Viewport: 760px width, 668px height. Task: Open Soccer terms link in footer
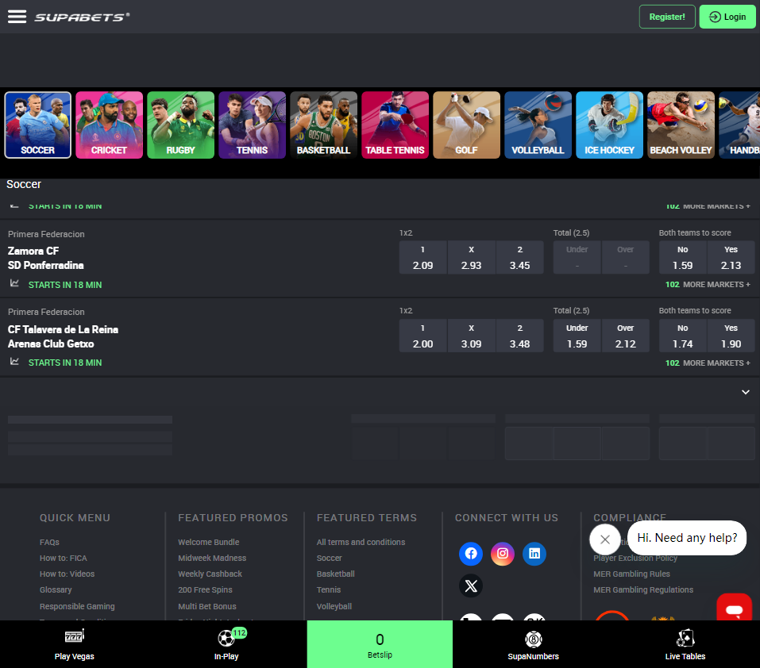click(329, 558)
